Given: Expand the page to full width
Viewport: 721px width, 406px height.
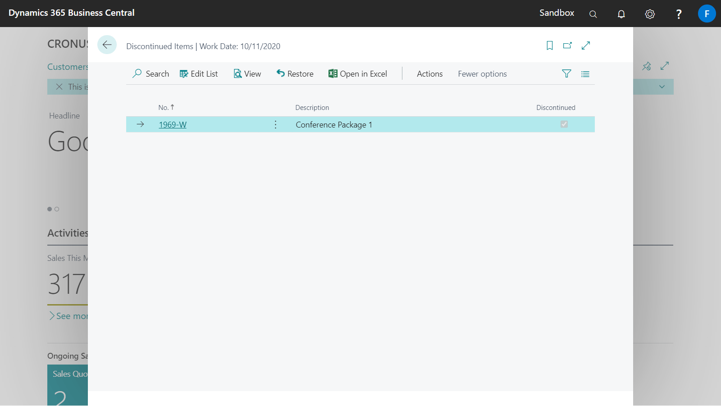Looking at the screenshot, I should tap(586, 46).
